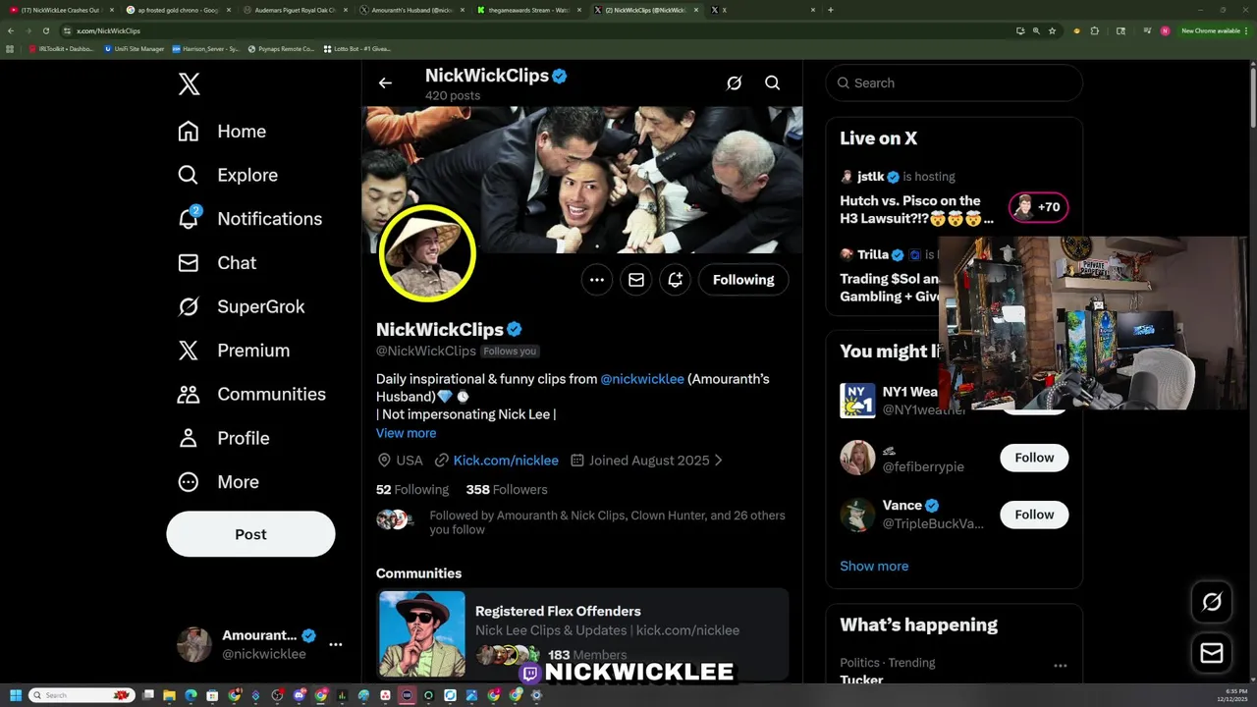Switch to thegameawards Stream tab
The height and width of the screenshot is (707, 1257).
point(528,10)
